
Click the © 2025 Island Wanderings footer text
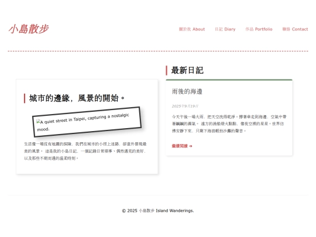(x=158, y=211)
